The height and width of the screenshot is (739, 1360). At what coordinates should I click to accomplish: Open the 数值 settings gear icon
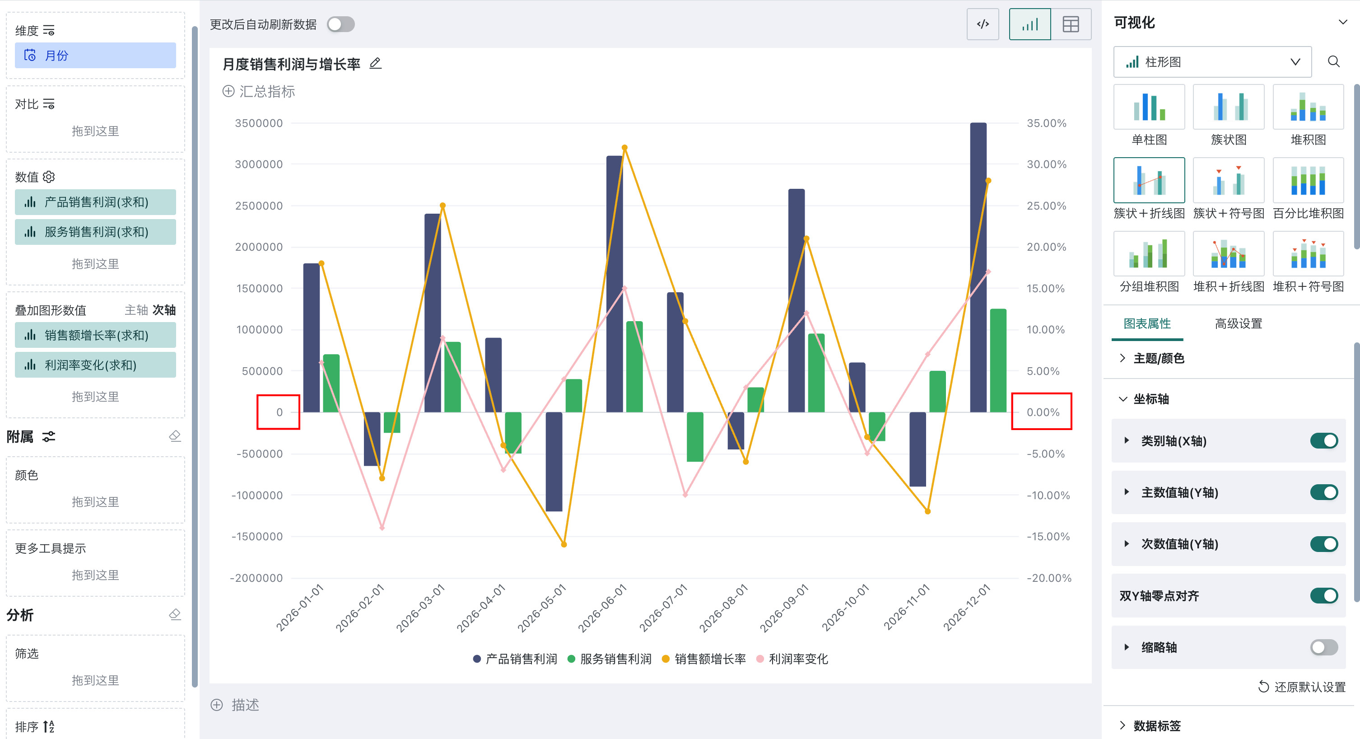(x=49, y=177)
